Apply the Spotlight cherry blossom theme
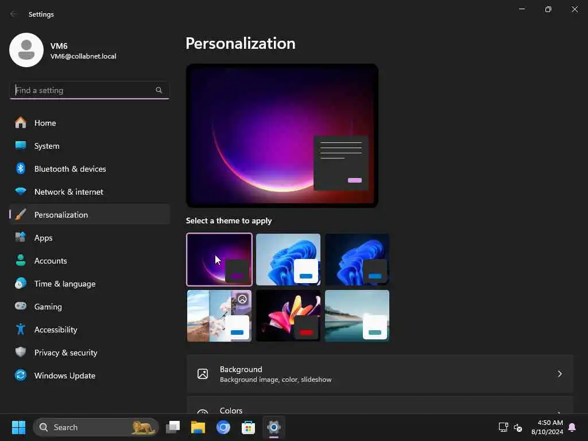Image resolution: width=588 pixels, height=441 pixels. pyautogui.click(x=219, y=316)
